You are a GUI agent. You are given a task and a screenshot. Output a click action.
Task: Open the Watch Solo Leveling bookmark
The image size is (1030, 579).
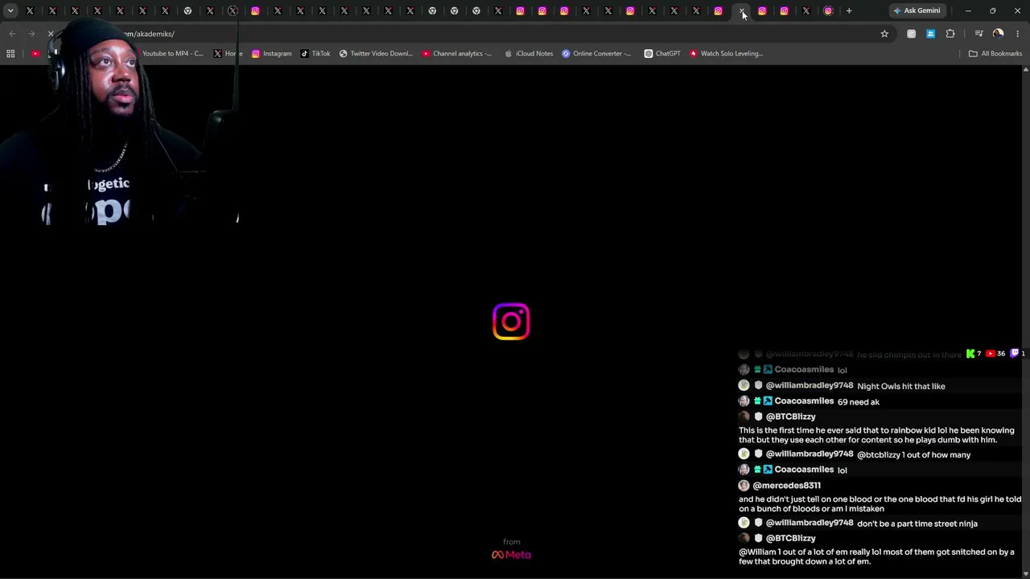pyautogui.click(x=726, y=54)
